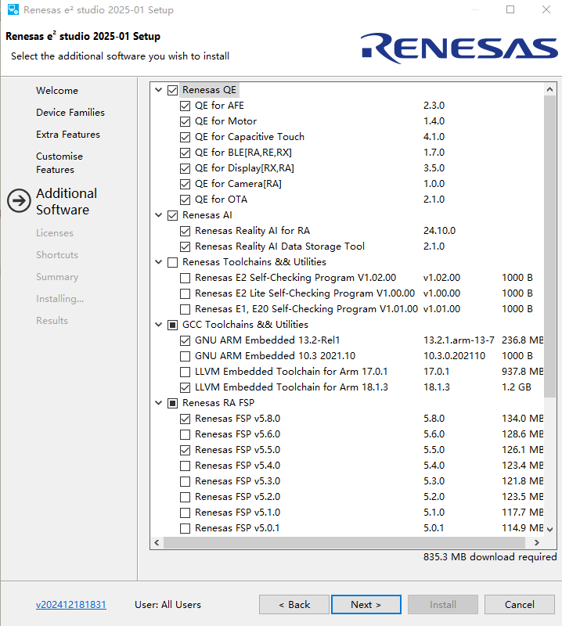
Task: Collapse the Renesas QE tree group
Action: tap(159, 90)
